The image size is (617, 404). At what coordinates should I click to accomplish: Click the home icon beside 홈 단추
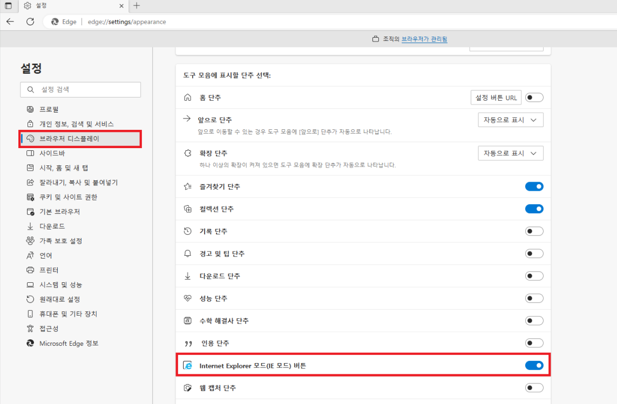click(x=188, y=97)
